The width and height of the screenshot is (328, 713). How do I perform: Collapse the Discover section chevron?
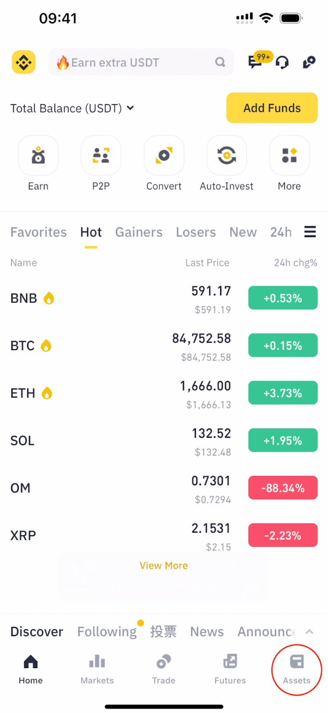pyautogui.click(x=310, y=631)
